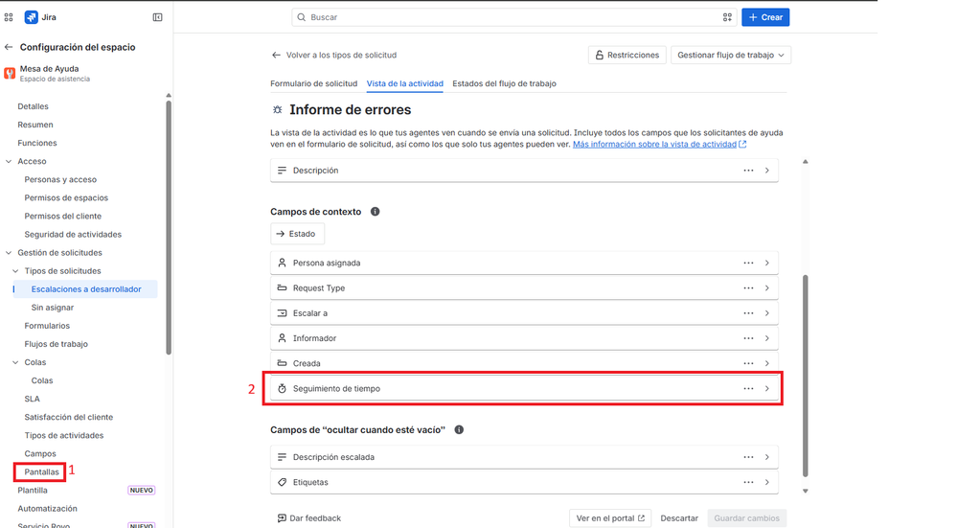Click the icon at the left of the Escalar a row

(x=282, y=313)
